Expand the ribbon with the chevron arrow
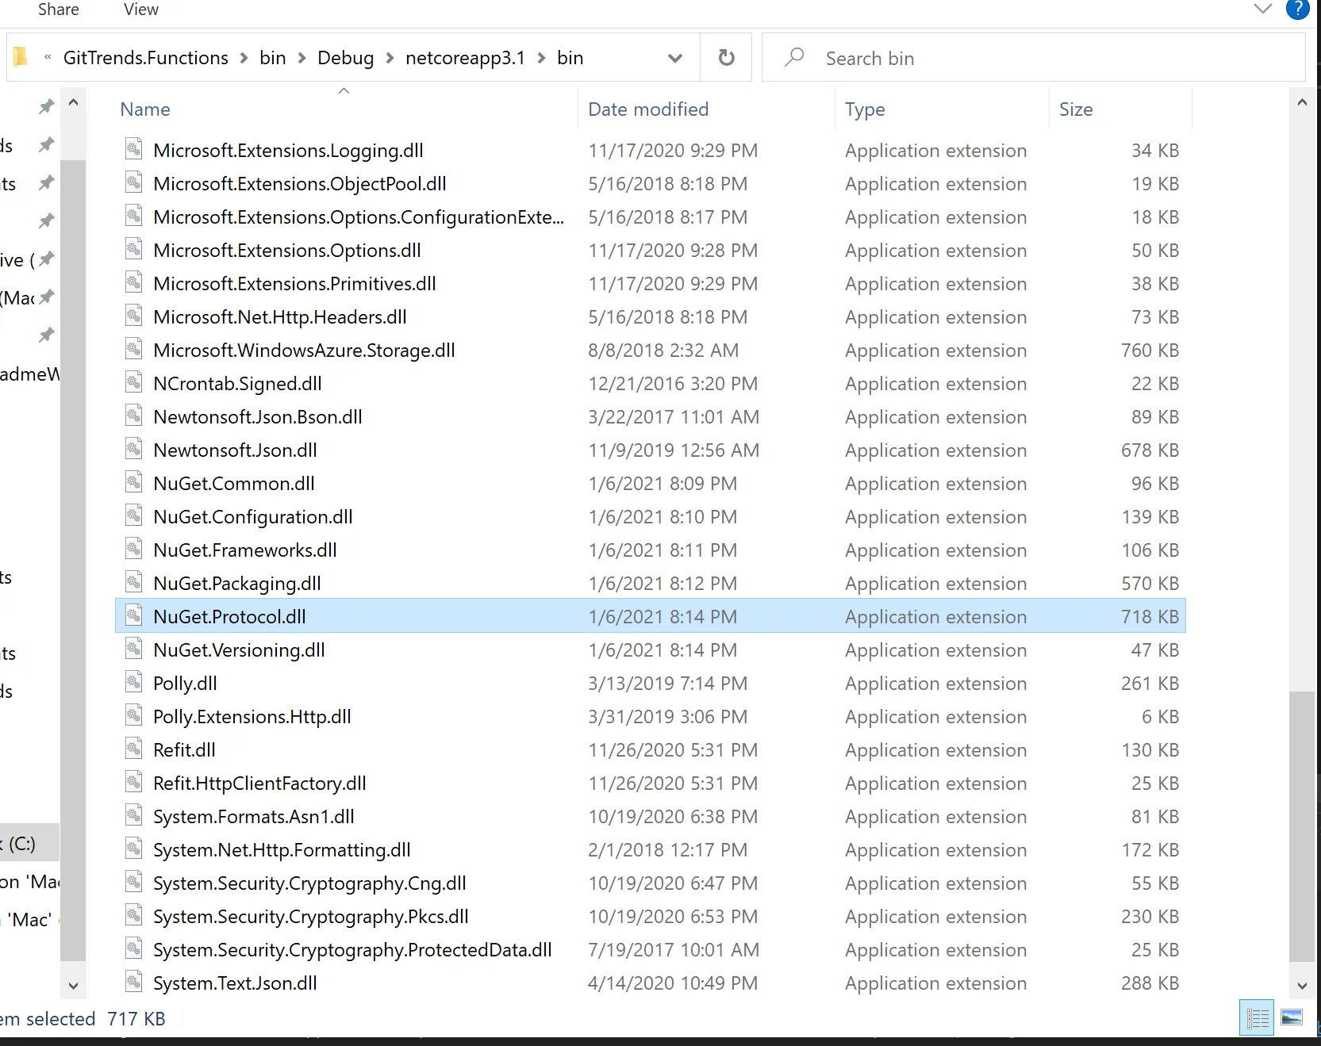 click(1262, 9)
